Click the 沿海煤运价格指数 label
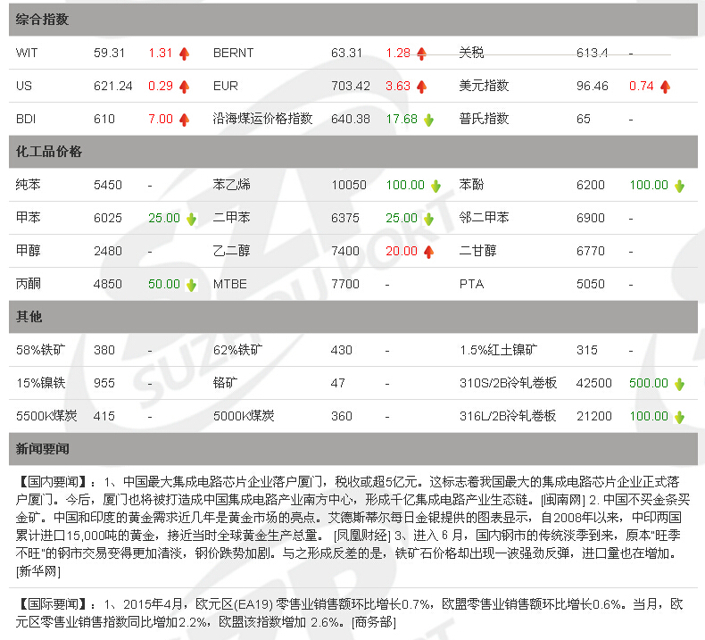705x640 pixels. 262,119
